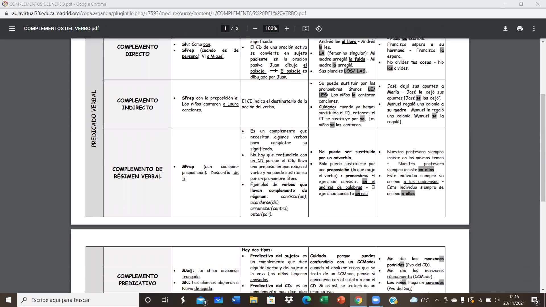Open the Windows Start menu
Screen dimensions: 546x307
click(9, 300)
